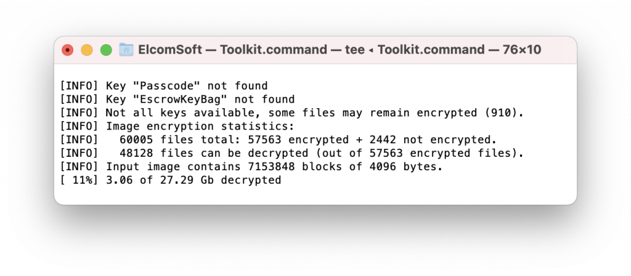Screen dimensions: 631x276
Task: Click the 'tee' process name in the title bar
Action: (354, 50)
